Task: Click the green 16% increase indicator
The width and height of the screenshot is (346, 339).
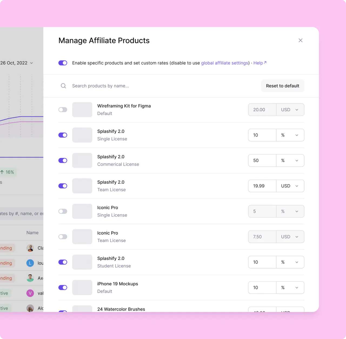Action: click(x=8, y=172)
